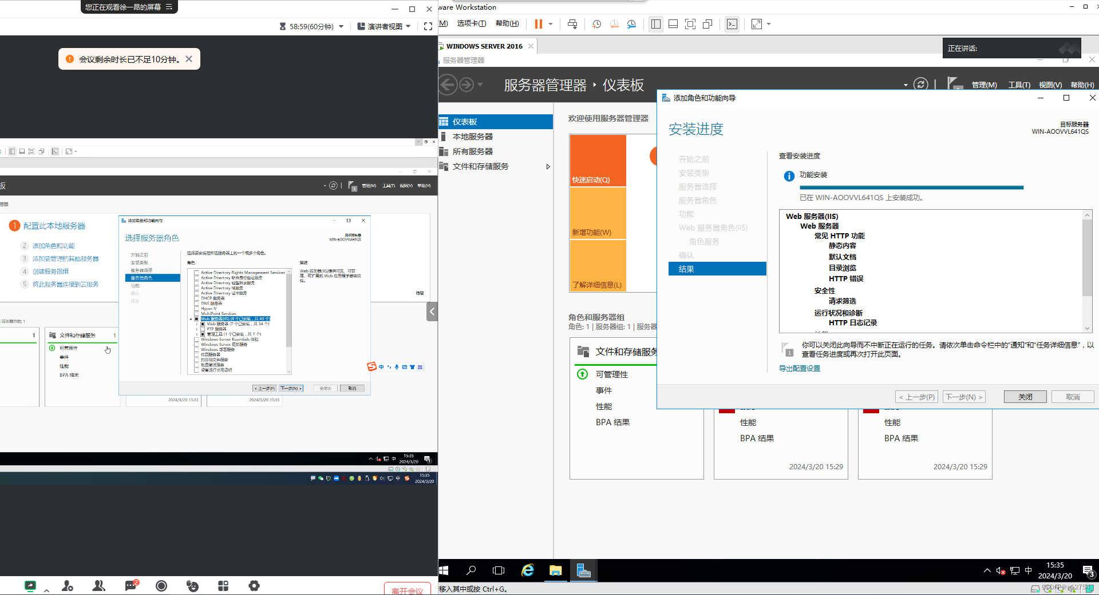The image size is (1099, 595).
Task: Open the Action Center notification icon
Action: point(1088,570)
